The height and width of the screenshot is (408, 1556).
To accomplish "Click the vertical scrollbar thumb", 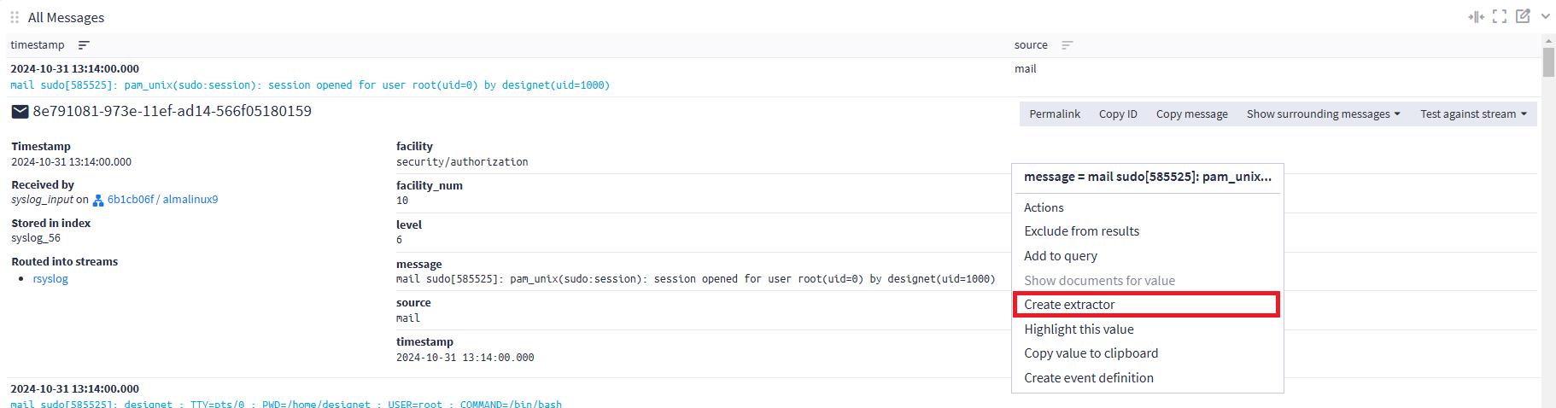I will tap(1548, 63).
